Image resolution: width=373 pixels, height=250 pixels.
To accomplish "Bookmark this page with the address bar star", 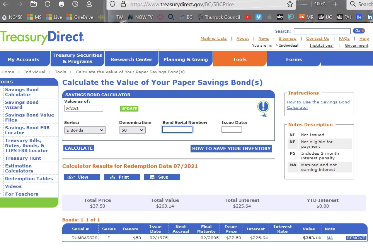I will click(x=290, y=4).
